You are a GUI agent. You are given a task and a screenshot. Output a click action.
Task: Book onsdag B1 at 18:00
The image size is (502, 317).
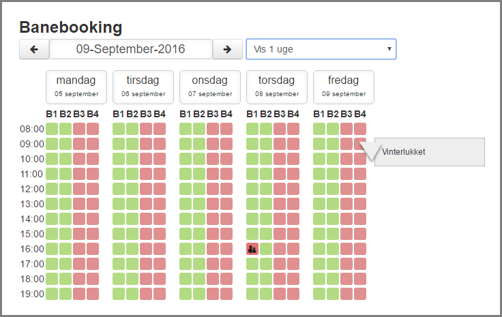coord(186,279)
